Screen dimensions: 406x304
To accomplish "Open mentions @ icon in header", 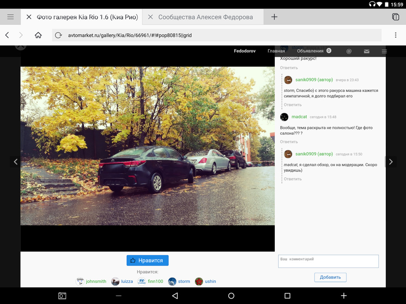I will point(349,51).
